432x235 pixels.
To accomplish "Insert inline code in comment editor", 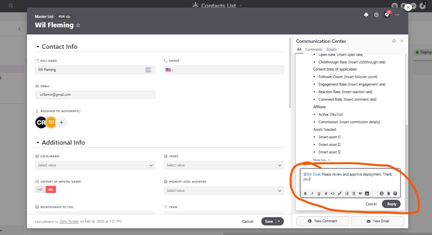I will point(333,193).
